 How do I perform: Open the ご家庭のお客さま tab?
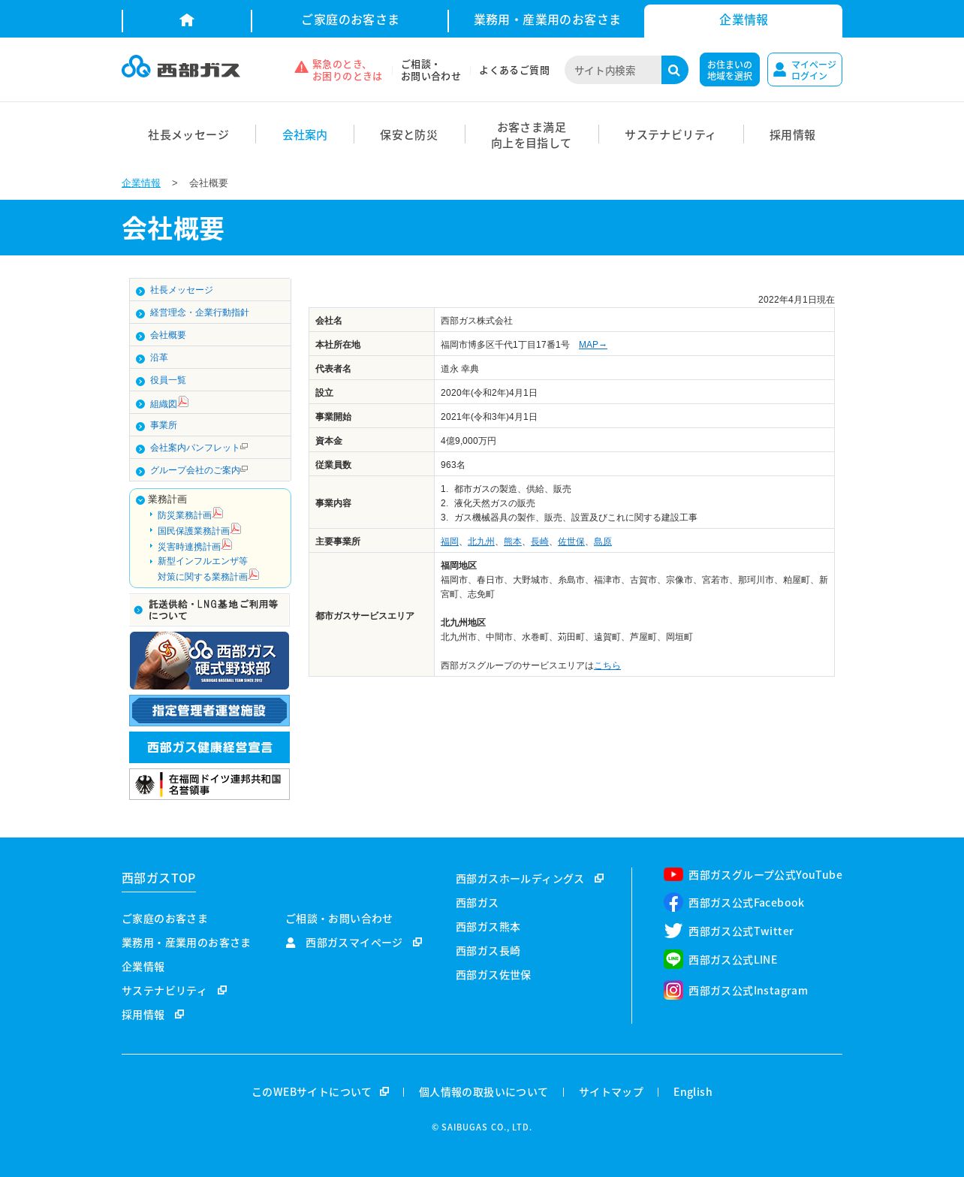350,20
